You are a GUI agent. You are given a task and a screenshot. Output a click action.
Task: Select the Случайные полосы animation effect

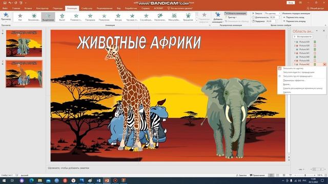146,17
